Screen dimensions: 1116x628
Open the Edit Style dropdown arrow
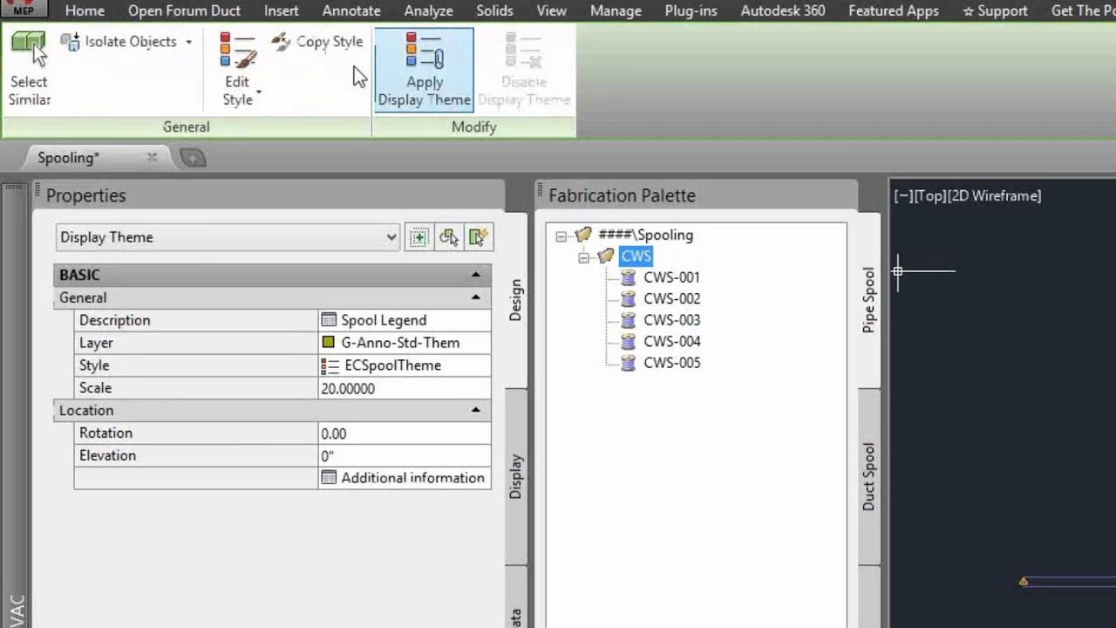point(259,92)
